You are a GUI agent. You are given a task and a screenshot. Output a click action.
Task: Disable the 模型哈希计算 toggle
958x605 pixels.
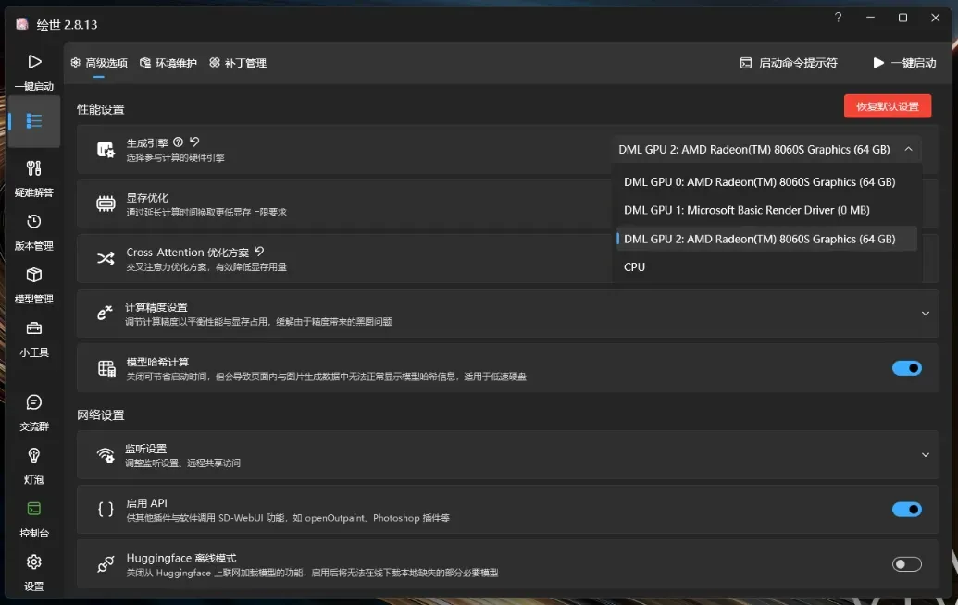906,368
